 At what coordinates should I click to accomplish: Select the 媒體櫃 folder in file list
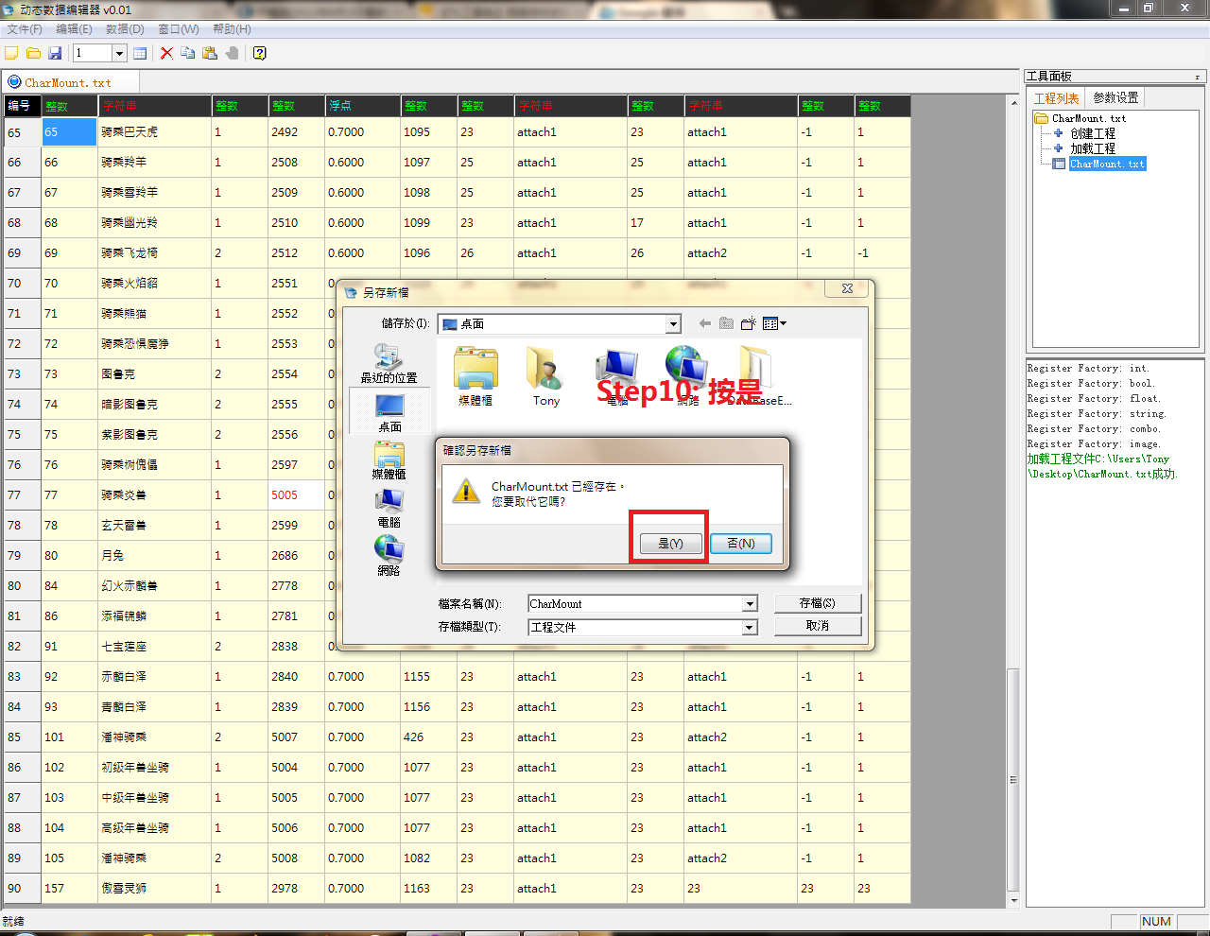(475, 375)
